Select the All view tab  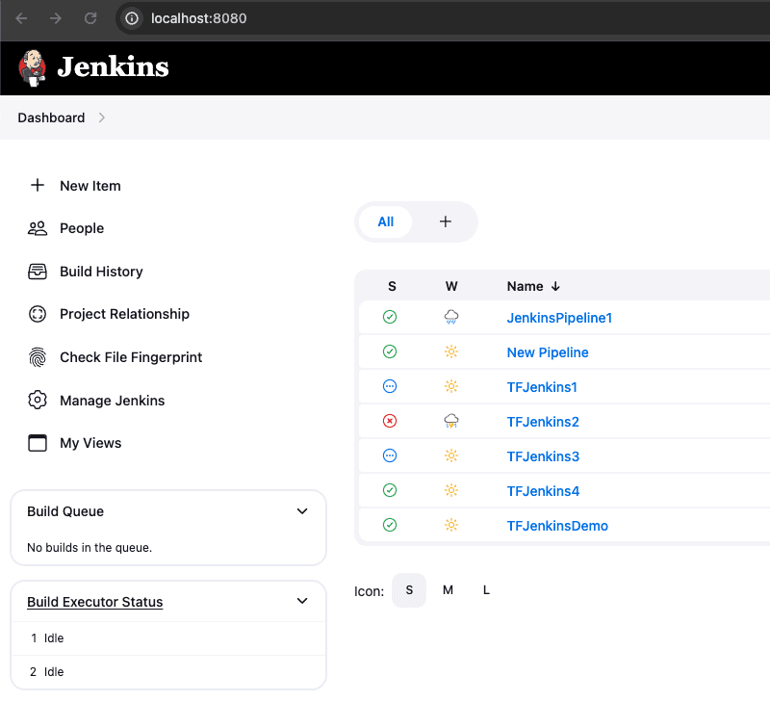385,221
